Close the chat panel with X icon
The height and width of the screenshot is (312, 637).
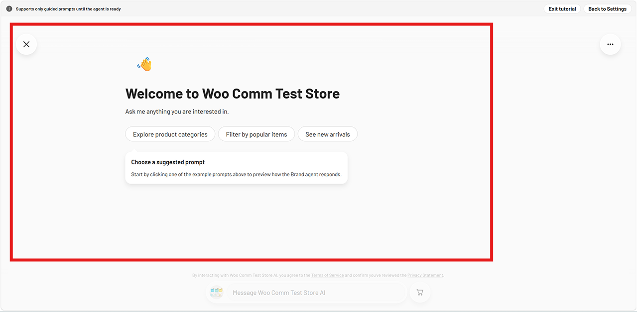click(x=26, y=44)
